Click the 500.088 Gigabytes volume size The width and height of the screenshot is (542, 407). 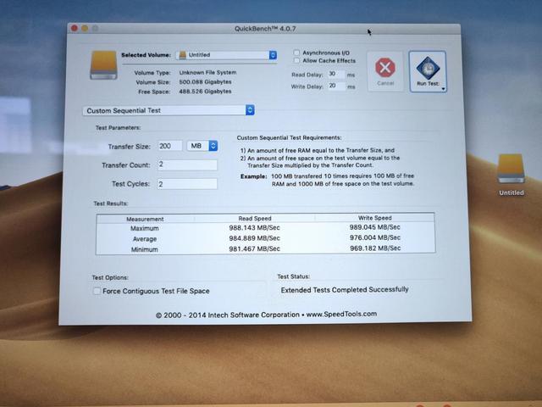tap(205, 82)
